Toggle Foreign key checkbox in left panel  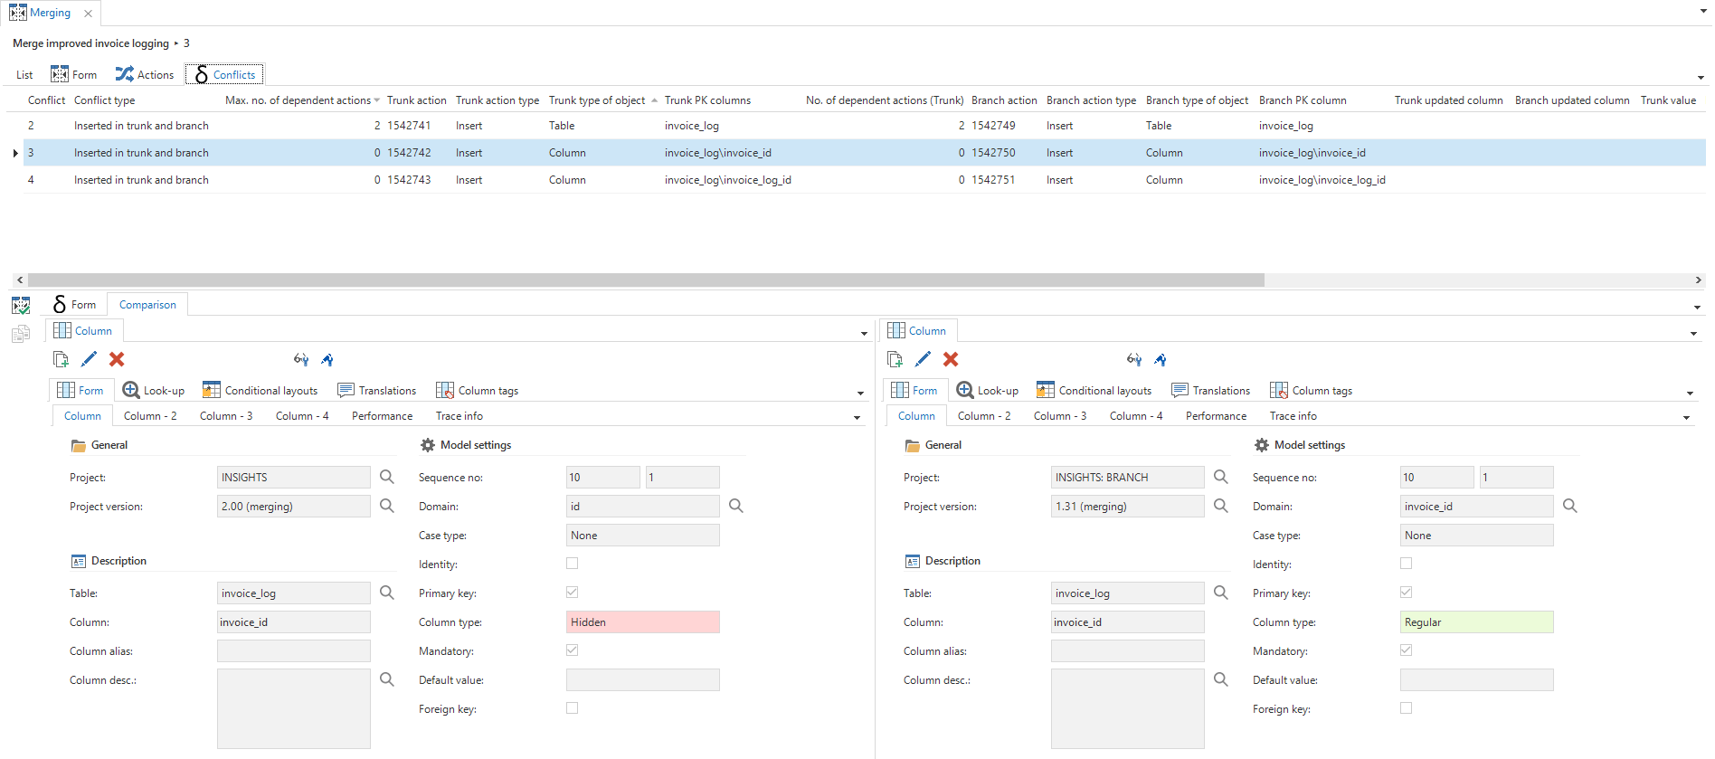(x=572, y=708)
